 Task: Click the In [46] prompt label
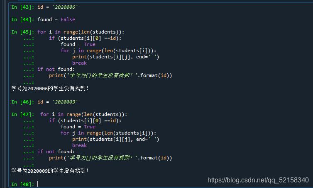coord(23,102)
